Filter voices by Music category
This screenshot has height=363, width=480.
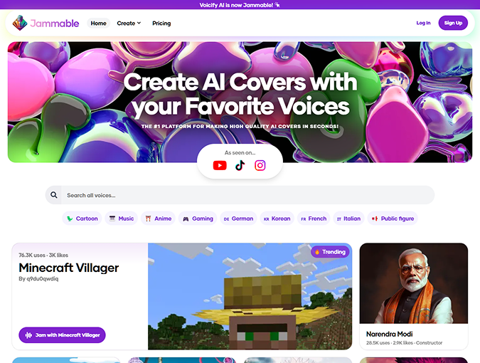[122, 219]
